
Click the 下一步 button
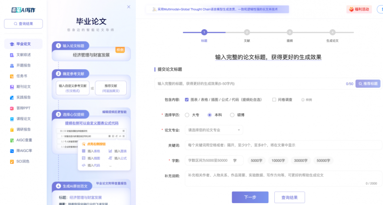(x=250, y=197)
